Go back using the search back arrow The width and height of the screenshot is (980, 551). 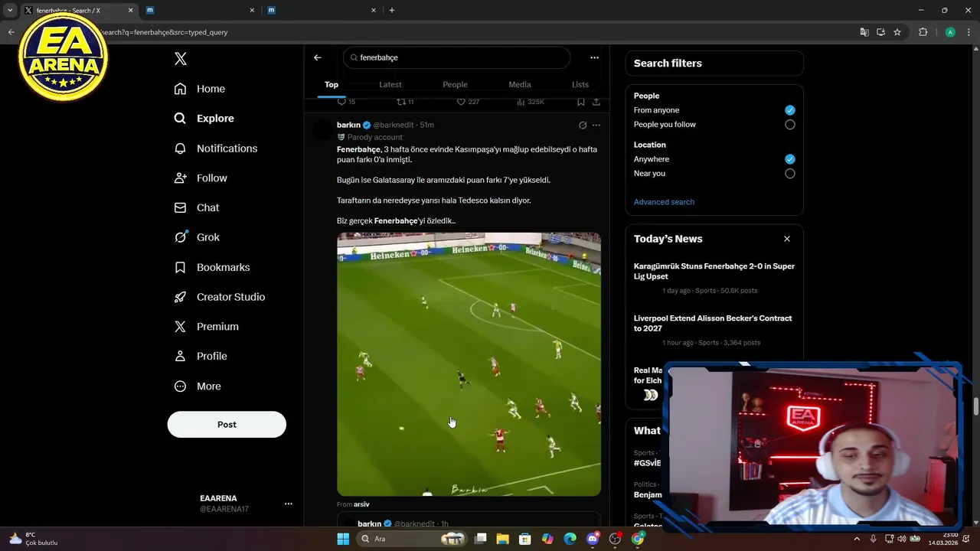click(x=318, y=57)
